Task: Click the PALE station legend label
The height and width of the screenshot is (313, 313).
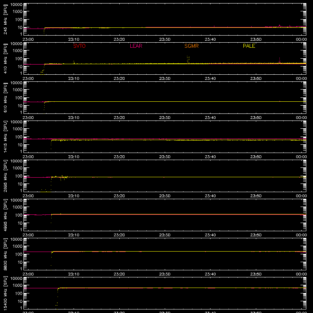Action: click(249, 46)
